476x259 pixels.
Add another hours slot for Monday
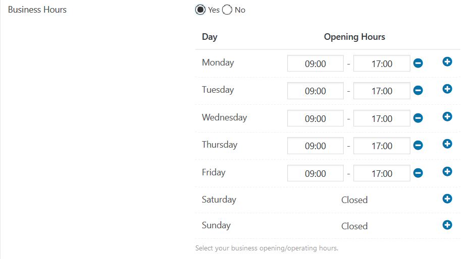(447, 61)
